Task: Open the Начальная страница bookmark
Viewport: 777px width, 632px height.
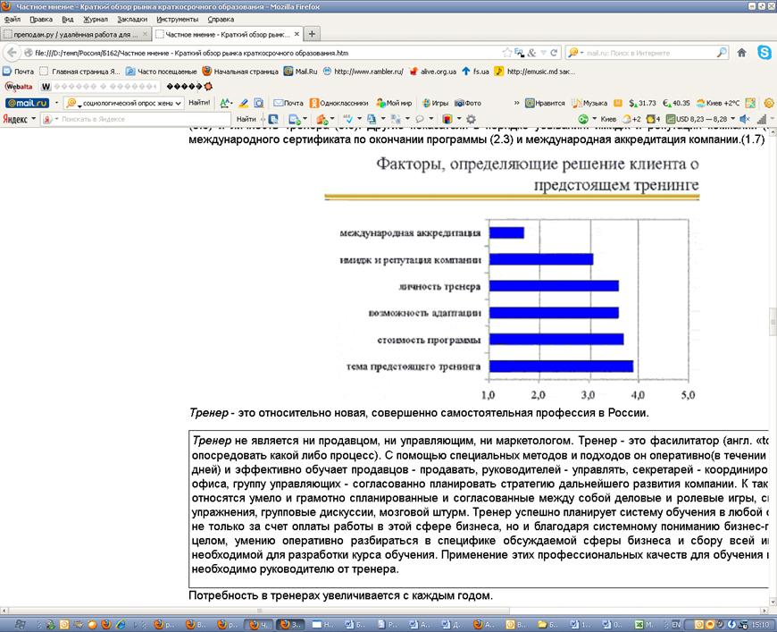Action: (240, 72)
